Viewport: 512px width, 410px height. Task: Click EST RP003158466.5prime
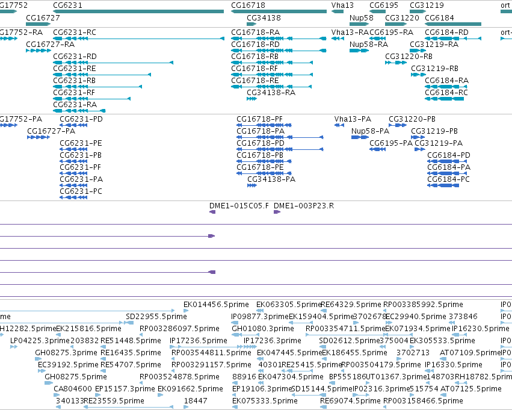[385, 407]
